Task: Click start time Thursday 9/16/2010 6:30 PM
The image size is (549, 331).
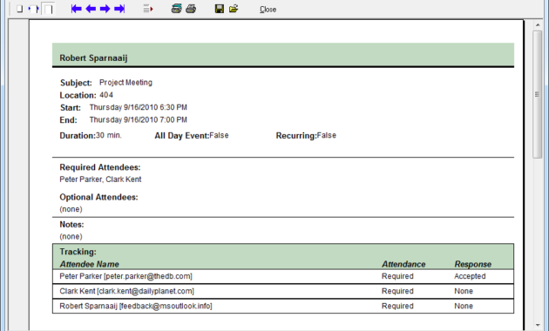Action: 139,107
